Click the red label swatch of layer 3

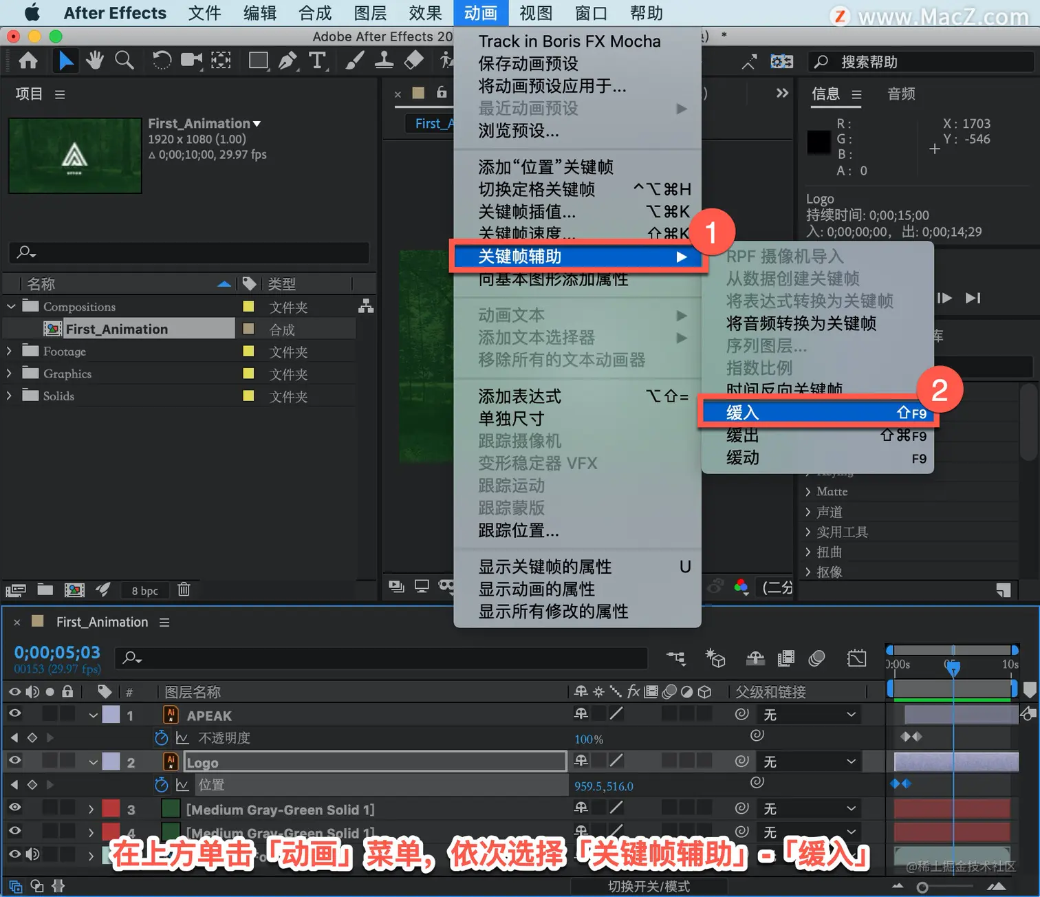pos(111,808)
